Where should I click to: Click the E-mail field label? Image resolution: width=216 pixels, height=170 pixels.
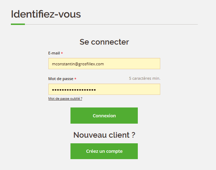pyautogui.click(x=54, y=53)
